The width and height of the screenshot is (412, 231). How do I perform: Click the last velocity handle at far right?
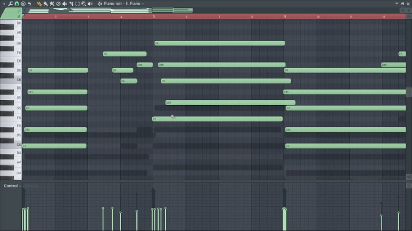[398, 213]
